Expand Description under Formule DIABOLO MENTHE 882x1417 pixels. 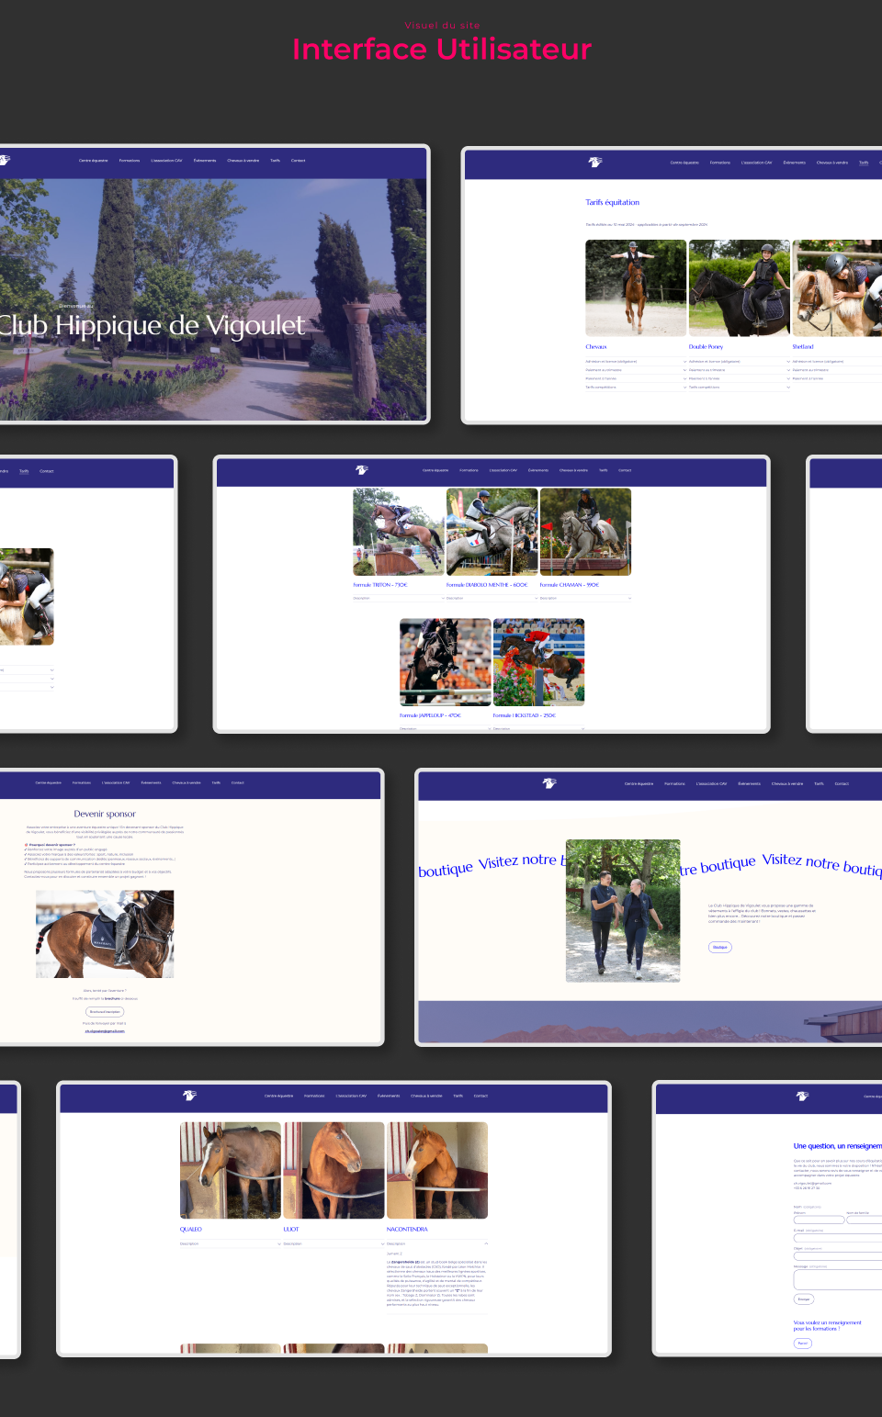click(492, 598)
